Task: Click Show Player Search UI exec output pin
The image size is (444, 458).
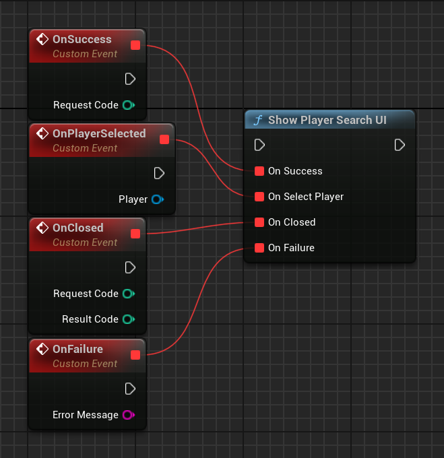Action: pyautogui.click(x=400, y=145)
